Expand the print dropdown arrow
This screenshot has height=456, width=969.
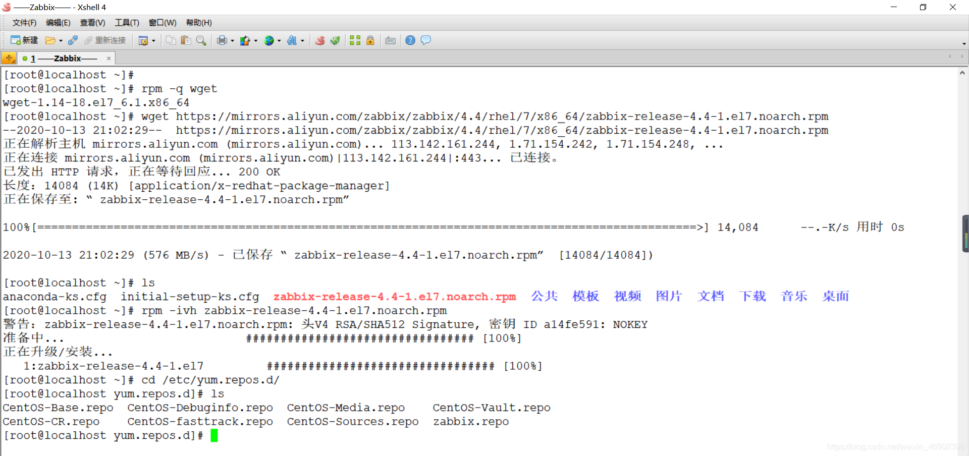point(232,41)
